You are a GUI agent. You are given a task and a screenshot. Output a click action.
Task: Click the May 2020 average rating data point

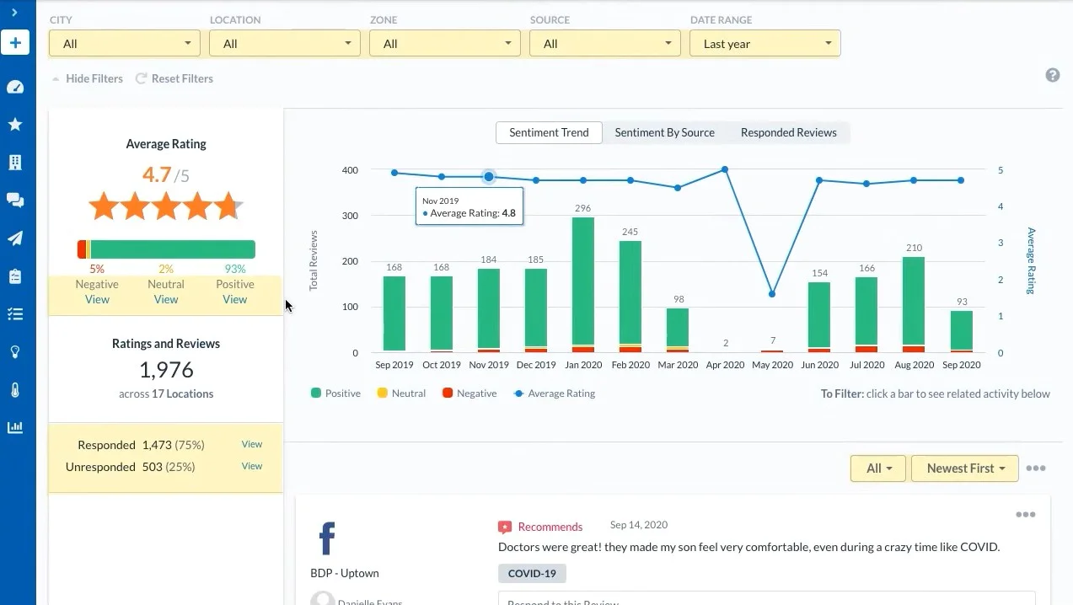click(772, 294)
